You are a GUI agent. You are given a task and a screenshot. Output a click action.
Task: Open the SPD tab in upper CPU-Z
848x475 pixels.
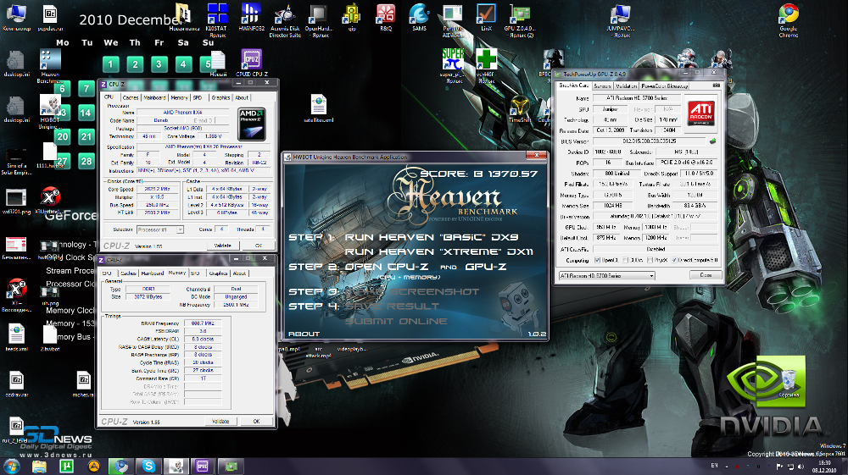[x=198, y=97]
